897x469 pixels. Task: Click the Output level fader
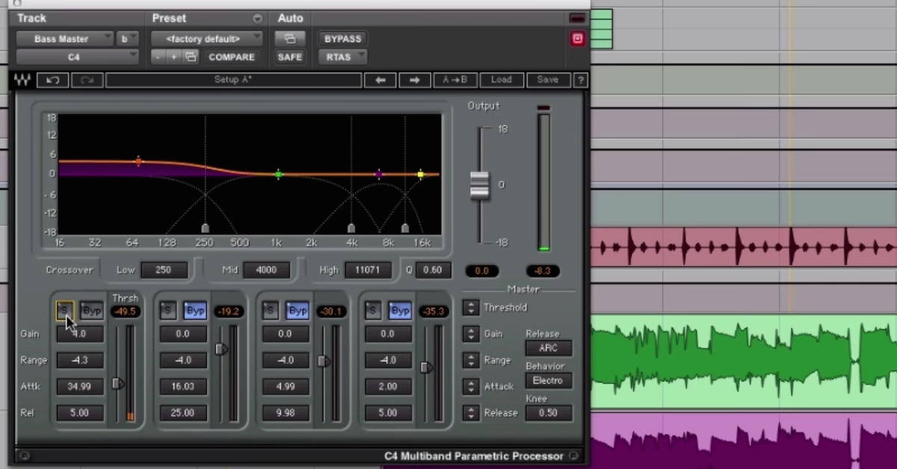pos(479,185)
